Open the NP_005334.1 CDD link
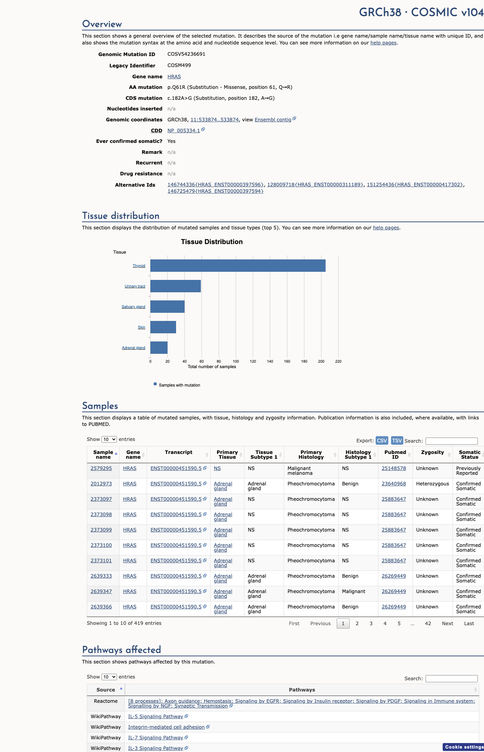484x752 pixels. pyautogui.click(x=184, y=131)
